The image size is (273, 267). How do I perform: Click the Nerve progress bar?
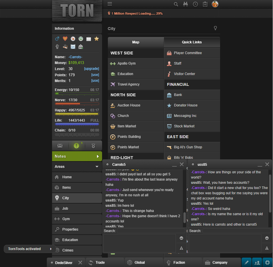tap(77, 104)
